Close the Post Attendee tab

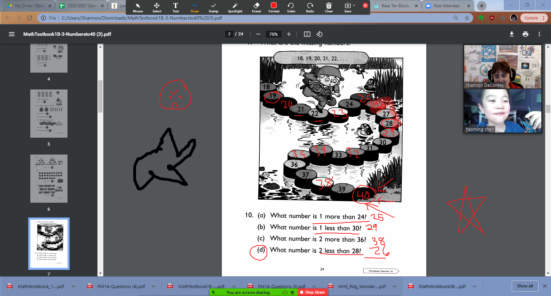[x=469, y=6]
